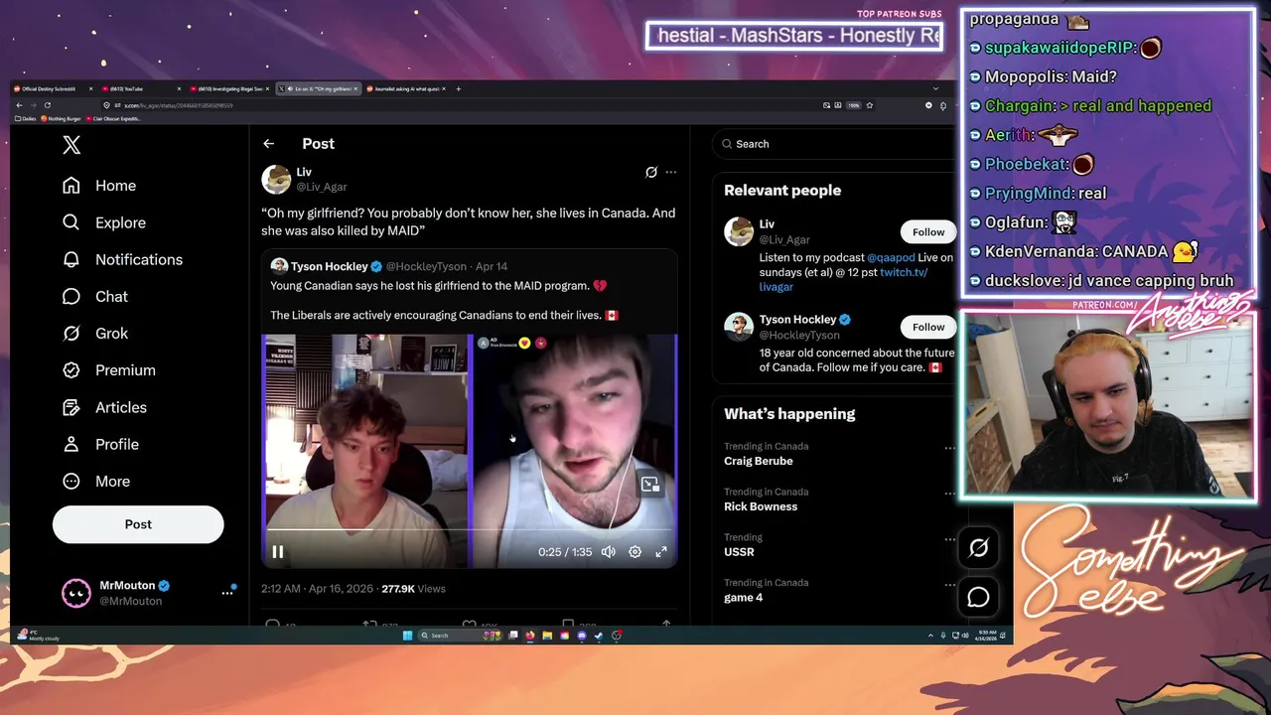
Task: Open the Home page
Action: point(99,186)
